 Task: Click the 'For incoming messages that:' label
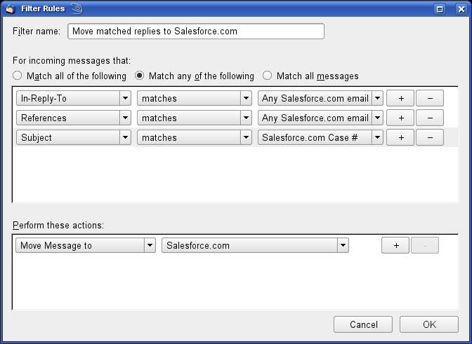pos(72,61)
